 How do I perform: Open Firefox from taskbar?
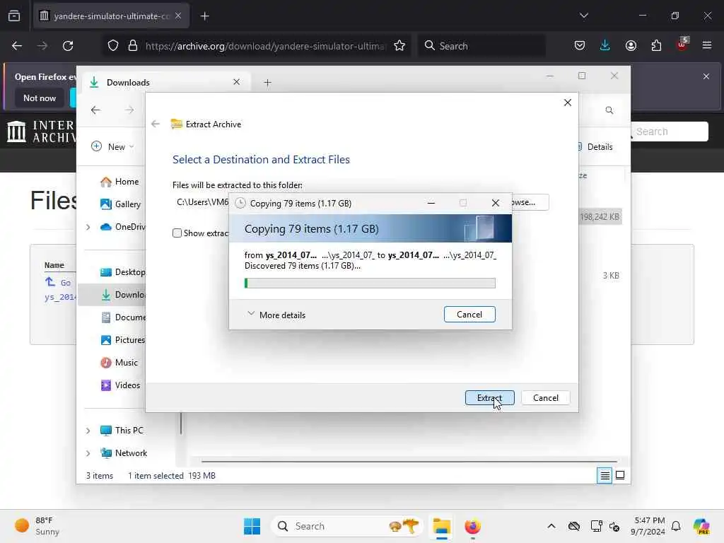[472, 526]
